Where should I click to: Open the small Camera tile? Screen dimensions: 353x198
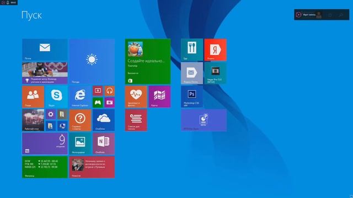[109, 103]
